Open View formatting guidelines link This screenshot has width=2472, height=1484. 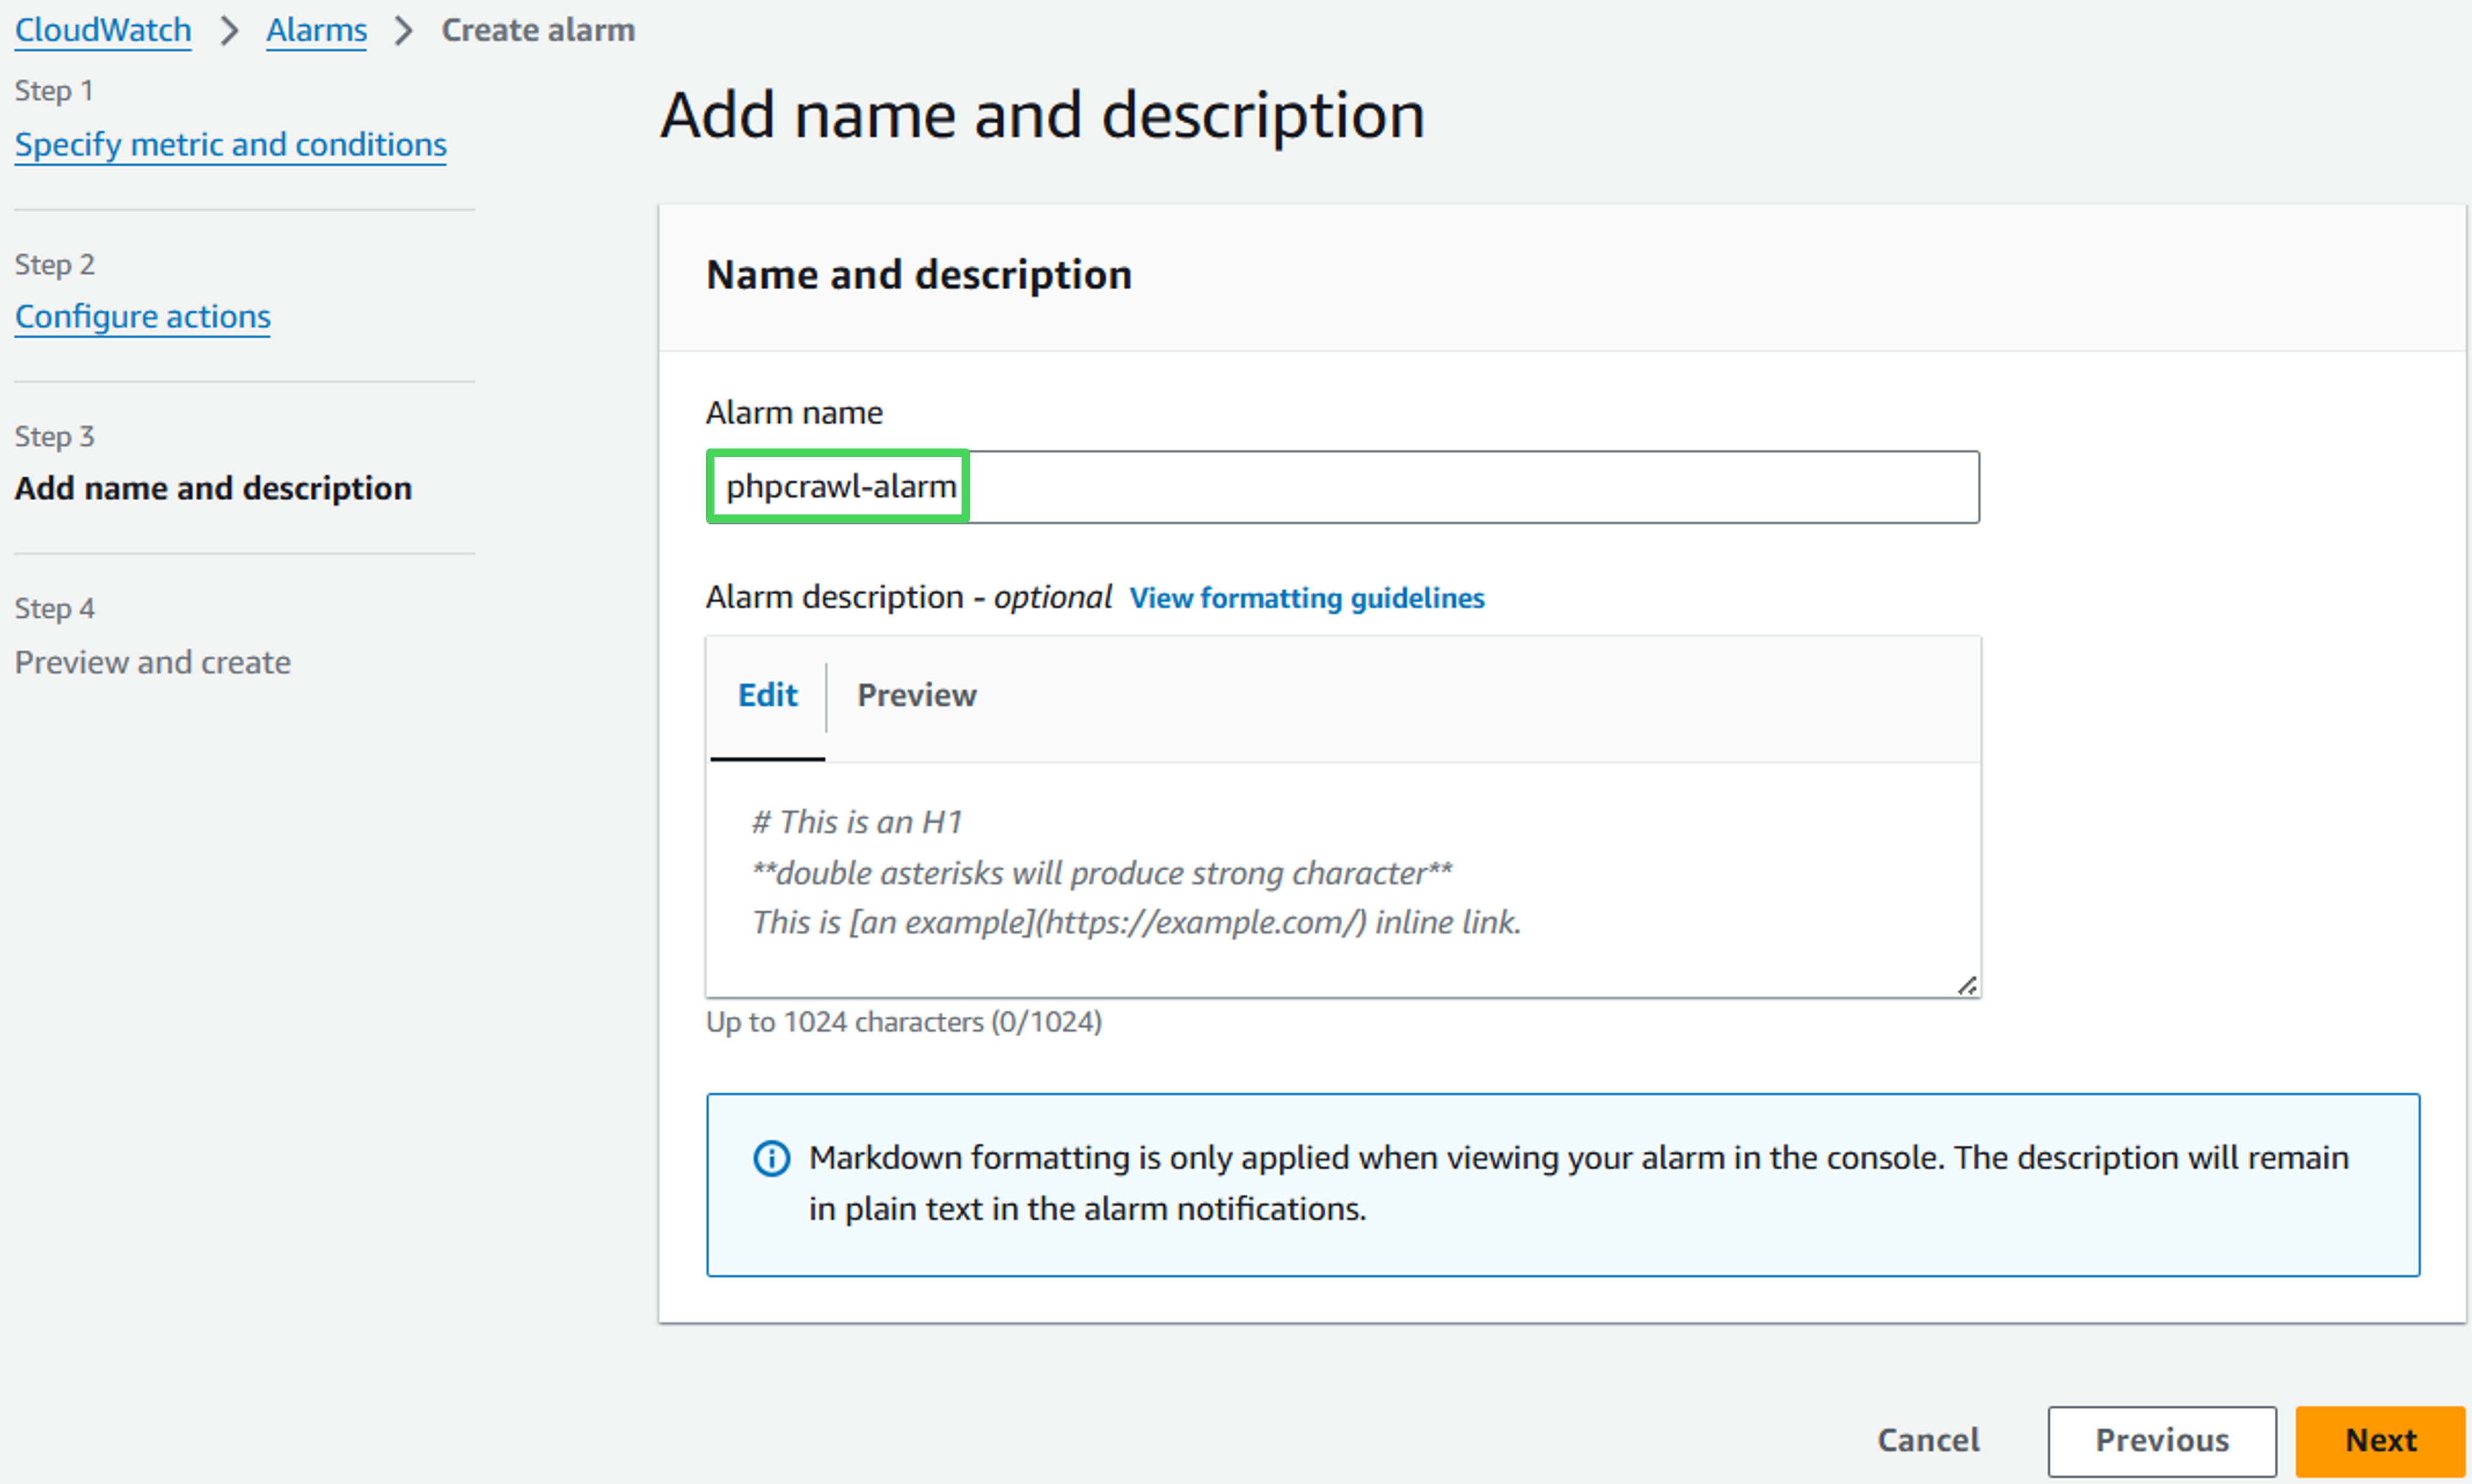coord(1306,598)
